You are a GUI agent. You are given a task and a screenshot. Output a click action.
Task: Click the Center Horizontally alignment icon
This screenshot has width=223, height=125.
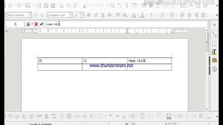(189, 15)
